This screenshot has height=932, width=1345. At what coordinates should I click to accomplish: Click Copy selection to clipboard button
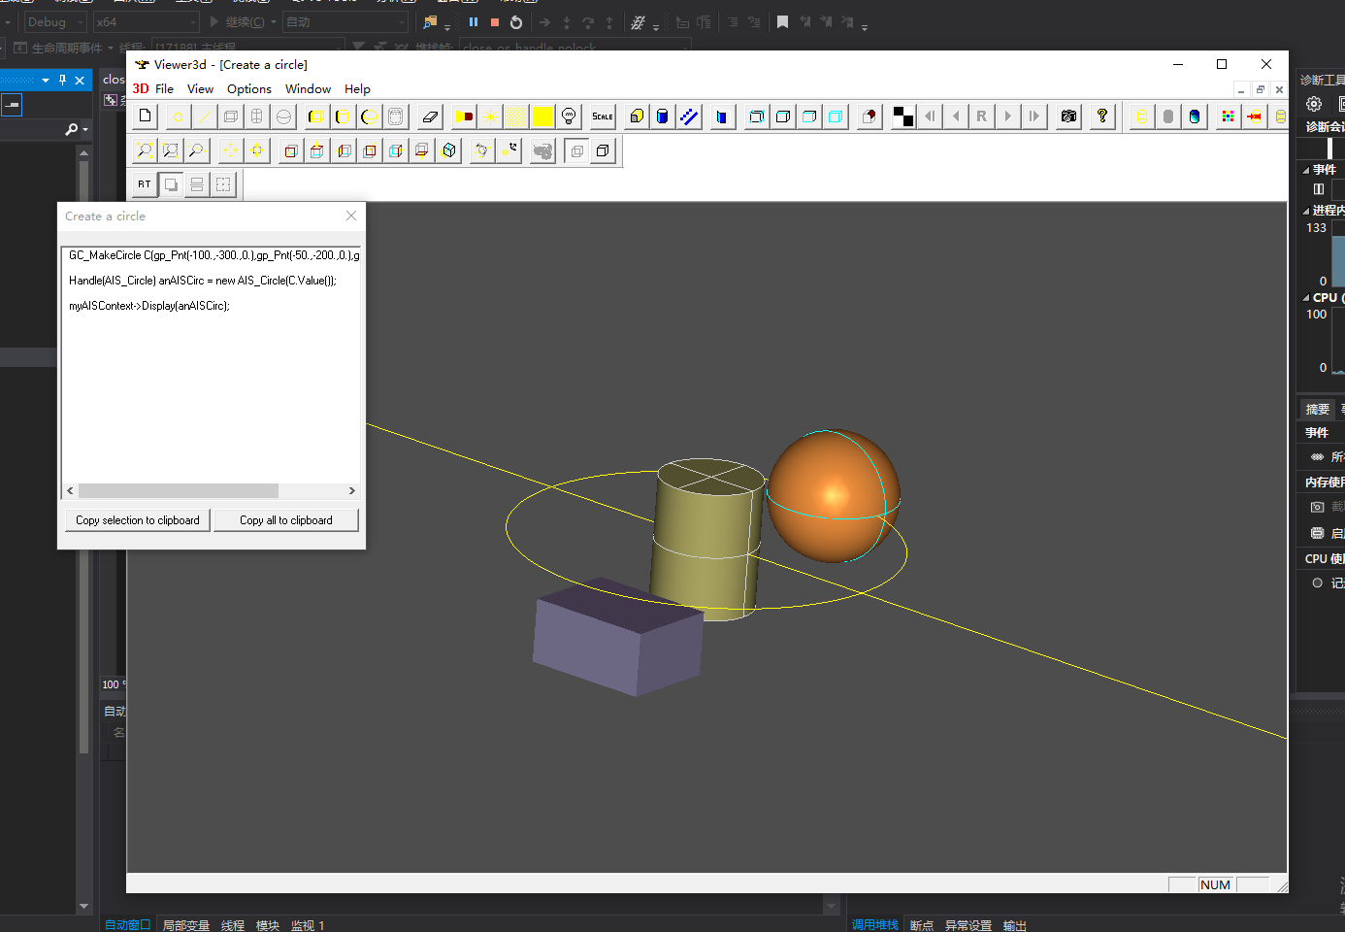pyautogui.click(x=138, y=520)
